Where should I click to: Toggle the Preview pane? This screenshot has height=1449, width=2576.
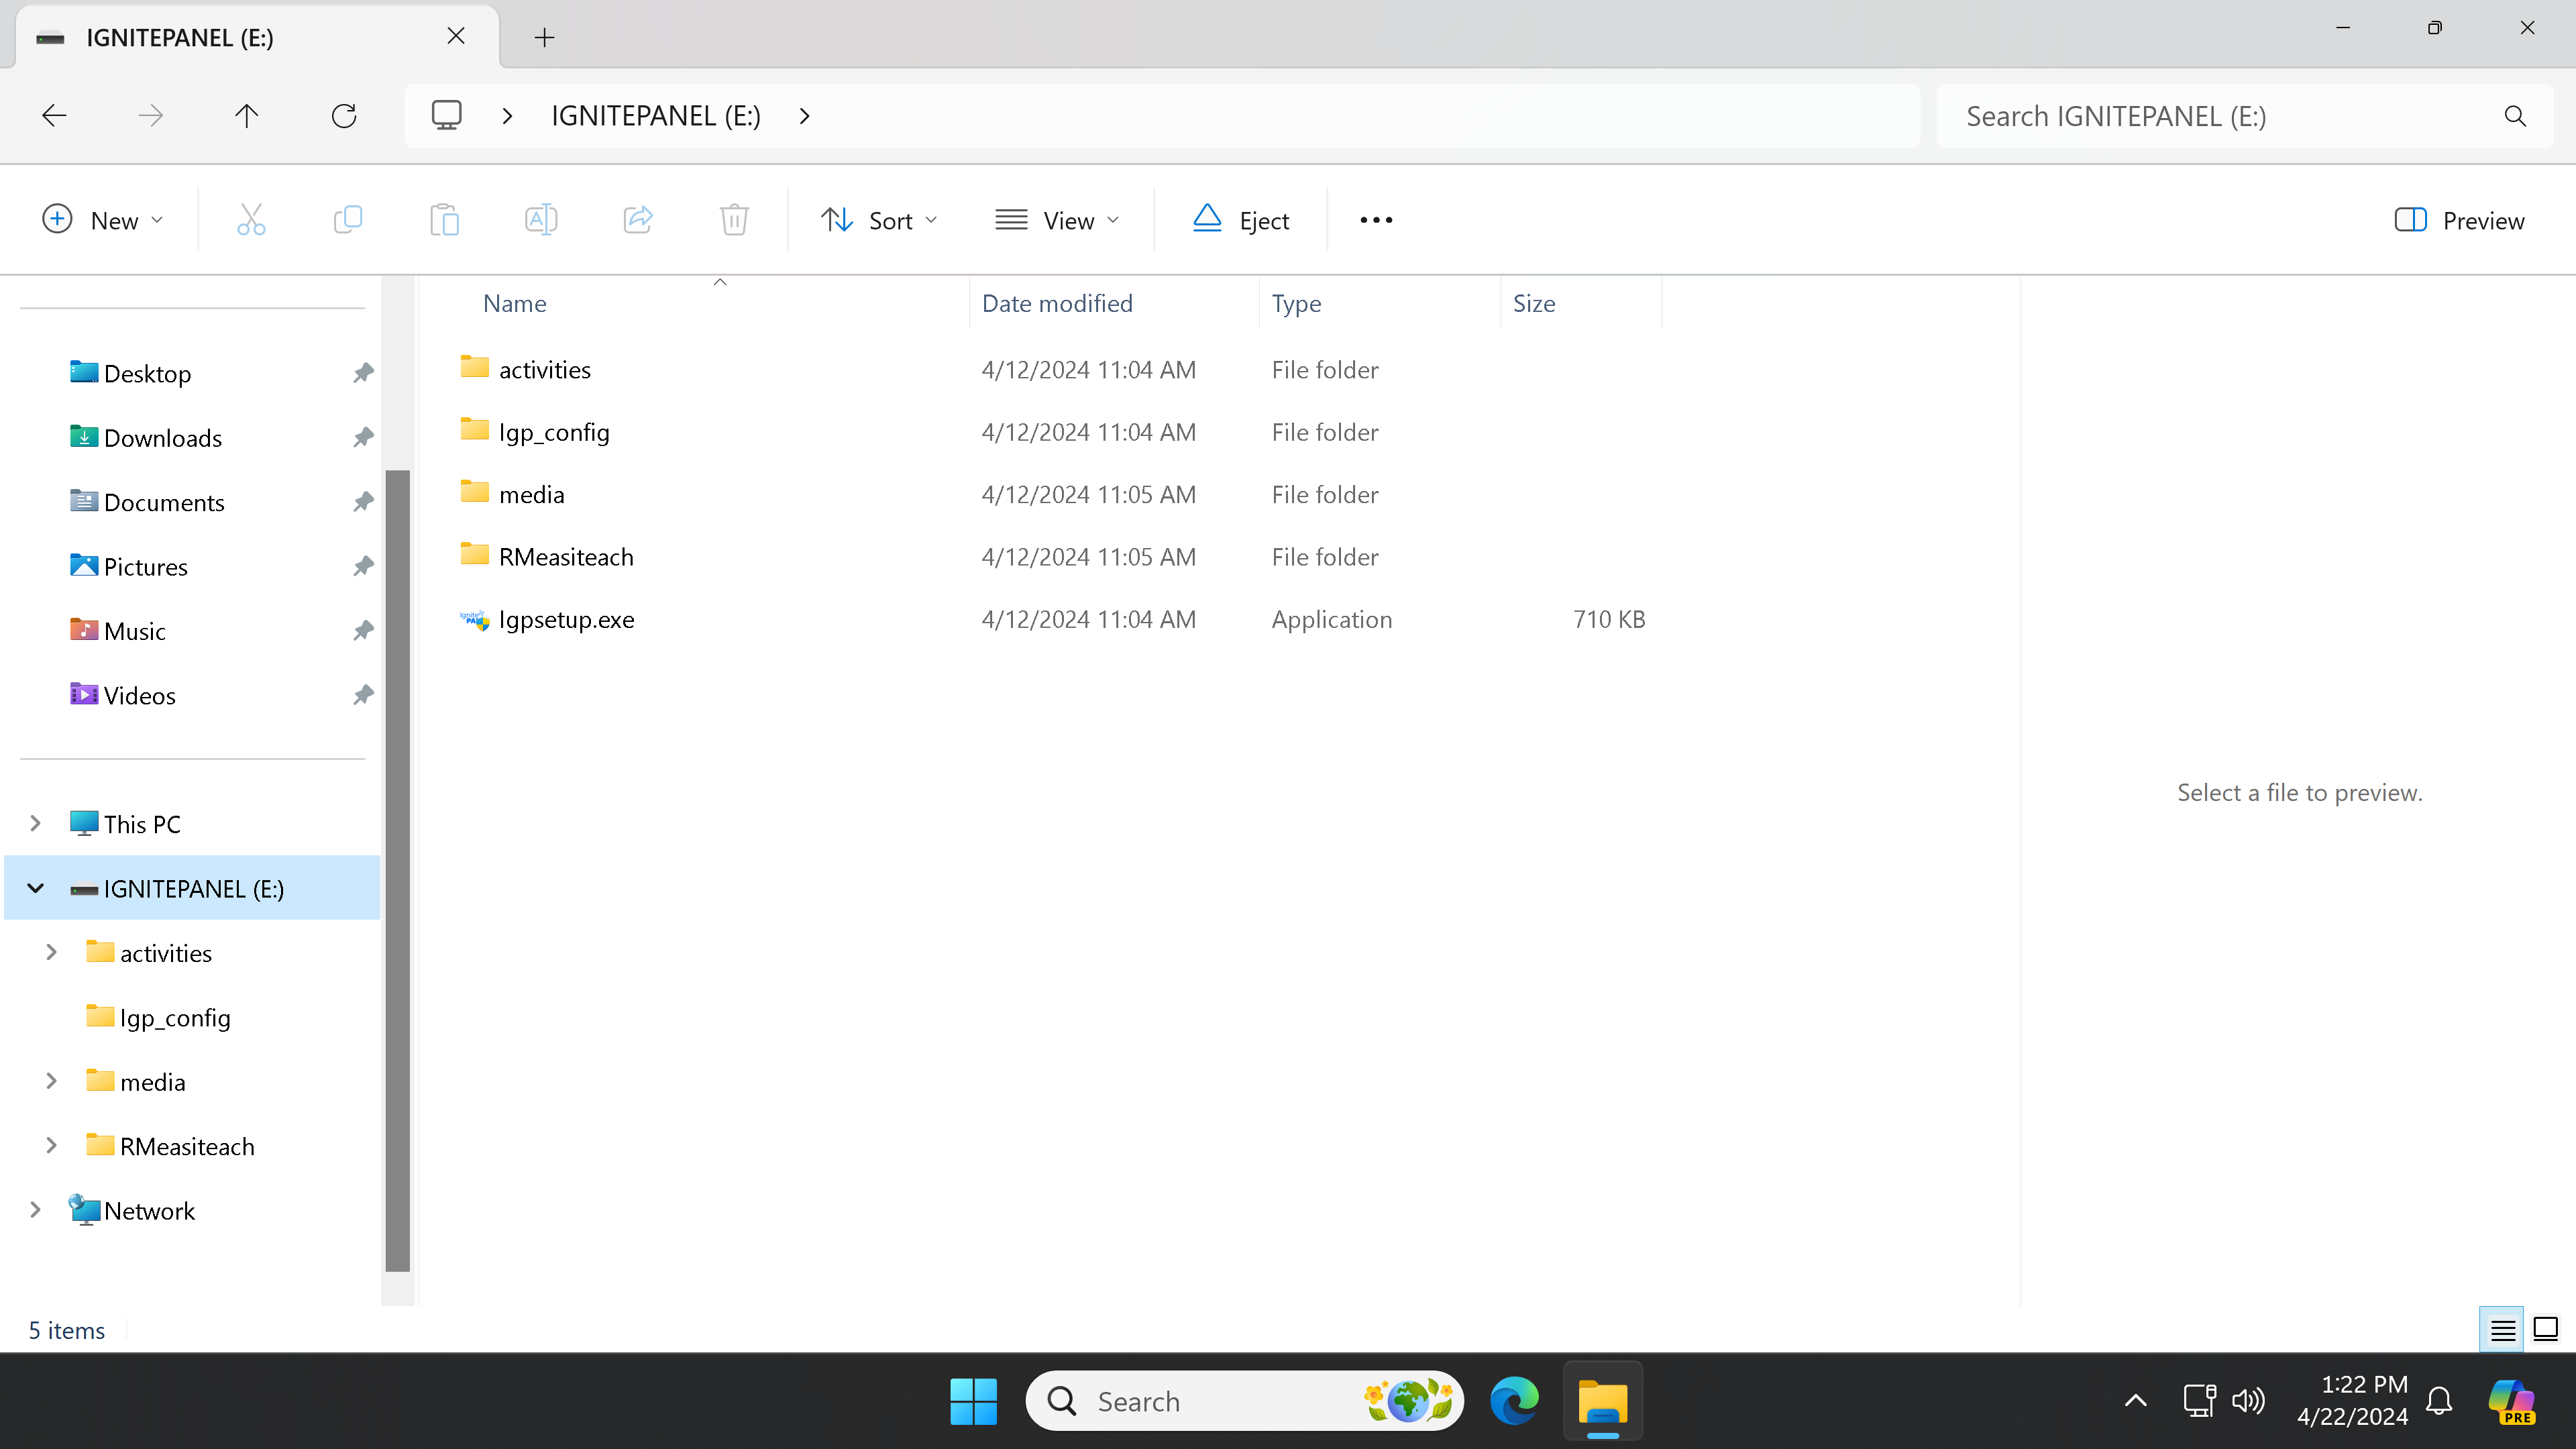point(2460,220)
